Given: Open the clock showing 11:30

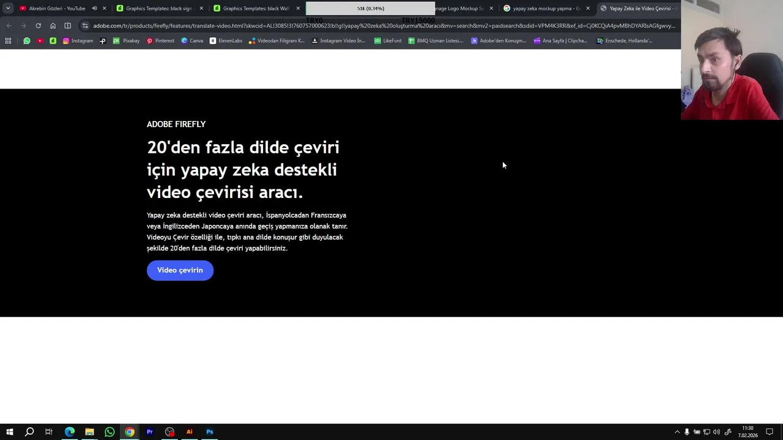Looking at the screenshot, I should [748, 432].
